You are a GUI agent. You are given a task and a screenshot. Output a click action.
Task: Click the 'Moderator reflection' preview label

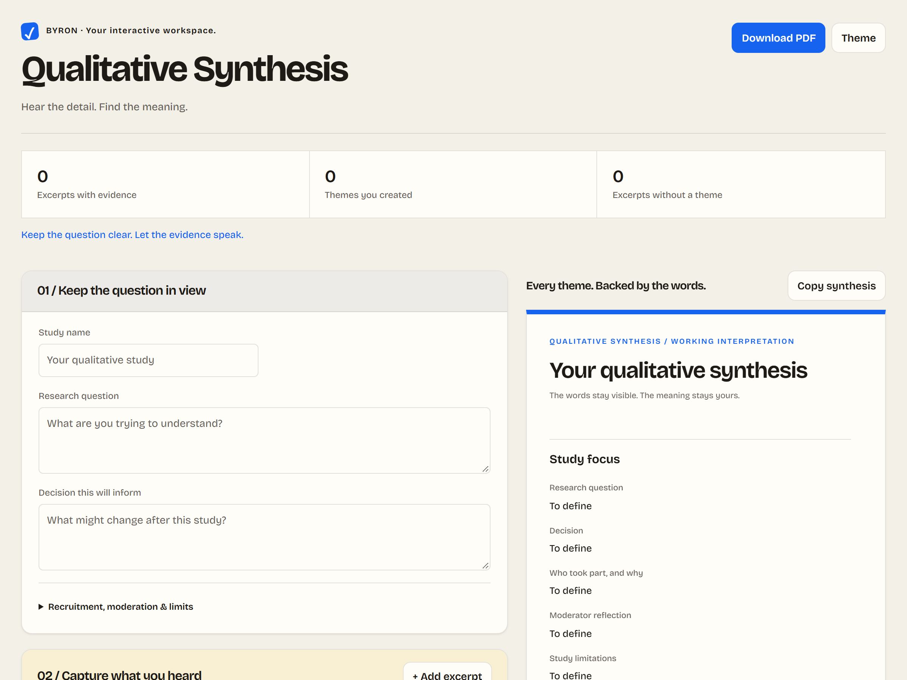[x=590, y=615]
